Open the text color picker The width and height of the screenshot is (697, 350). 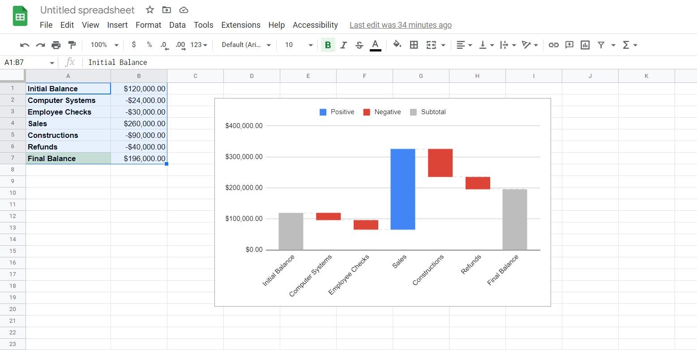[375, 45]
